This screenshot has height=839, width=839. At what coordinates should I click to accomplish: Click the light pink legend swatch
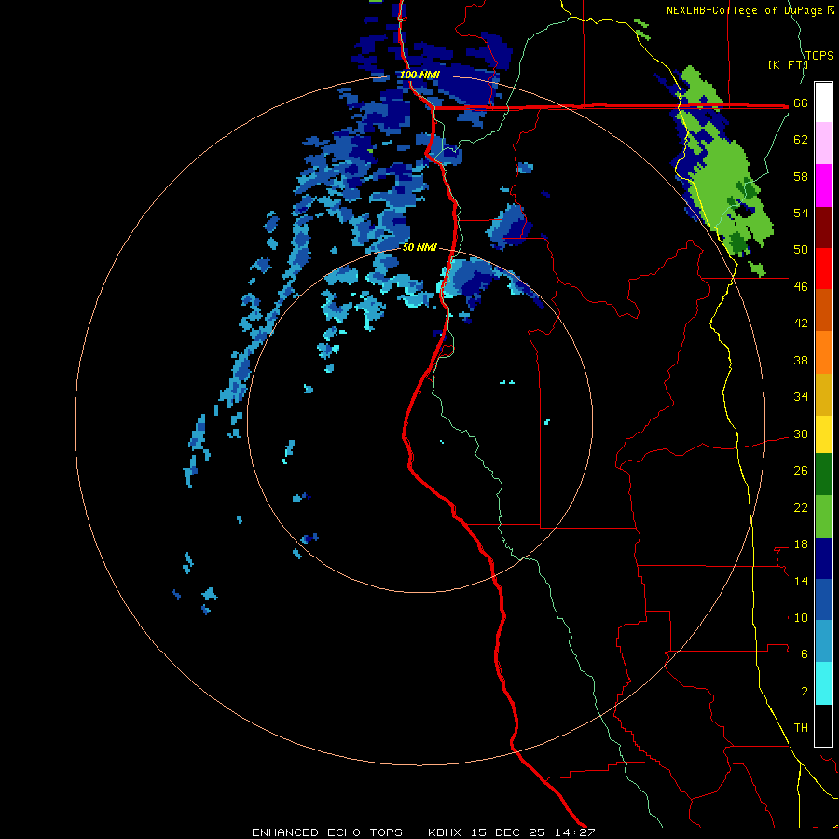(823, 144)
